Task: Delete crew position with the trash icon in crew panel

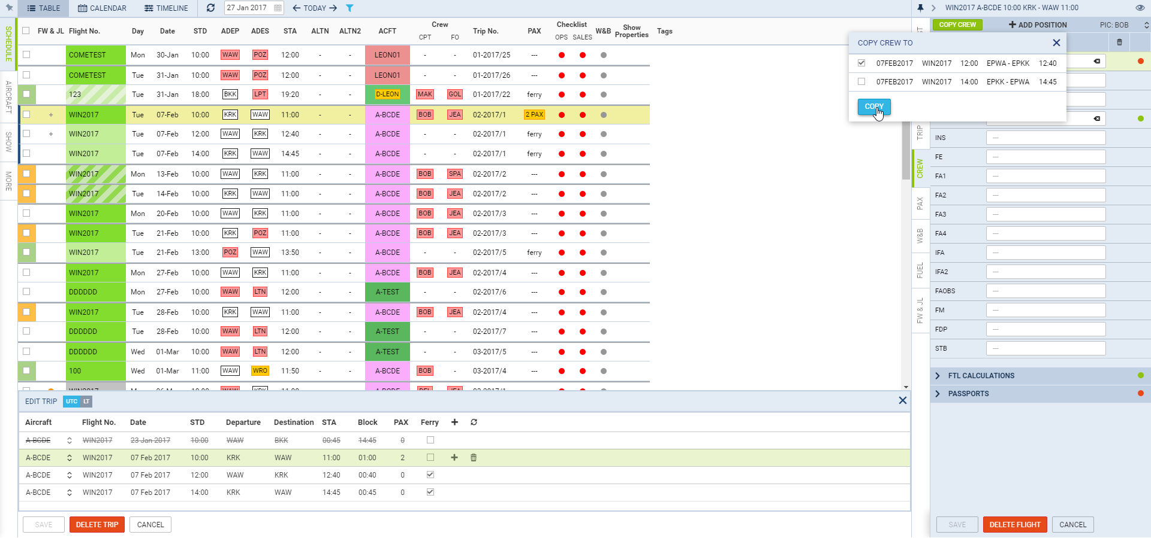Action: click(x=1119, y=42)
